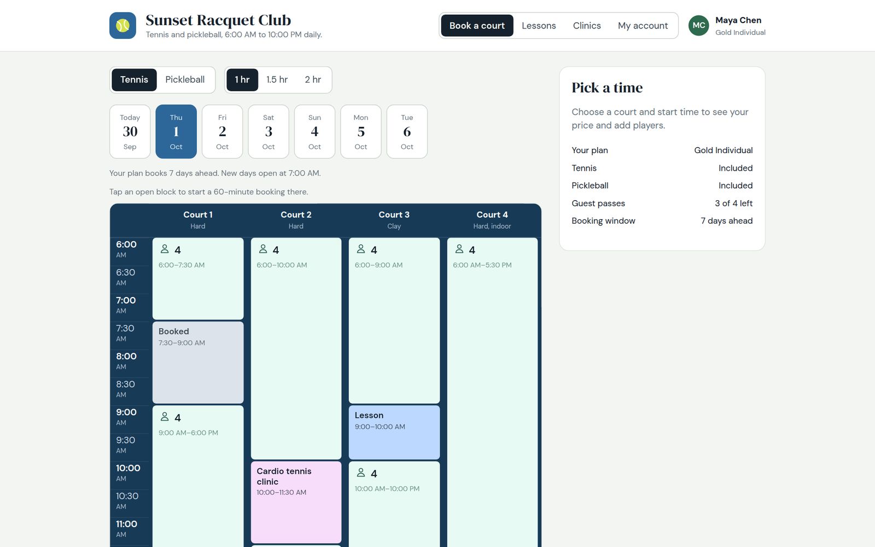
Task: Click the player icon in Court 1 6:00–7:30 AM block
Action: (x=165, y=249)
